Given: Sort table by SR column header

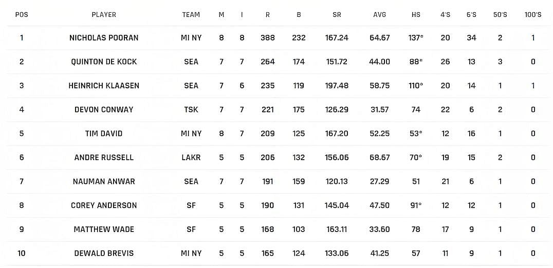Looking at the screenshot, I should click(337, 15).
